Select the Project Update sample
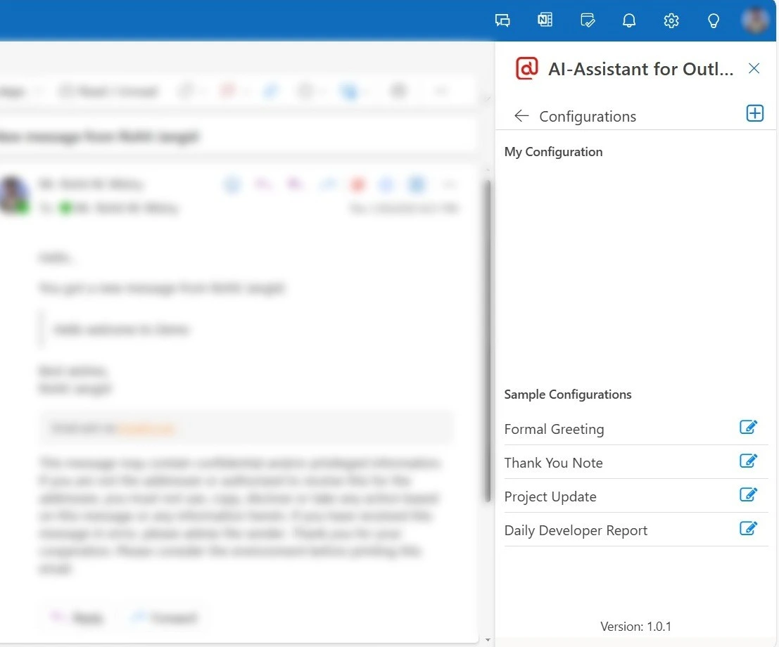The width and height of the screenshot is (779, 647). point(550,496)
